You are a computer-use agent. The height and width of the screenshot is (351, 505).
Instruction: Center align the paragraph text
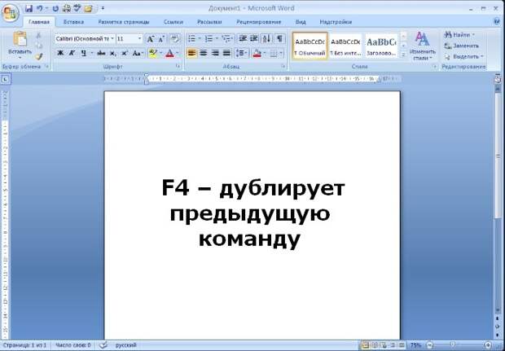click(x=204, y=53)
